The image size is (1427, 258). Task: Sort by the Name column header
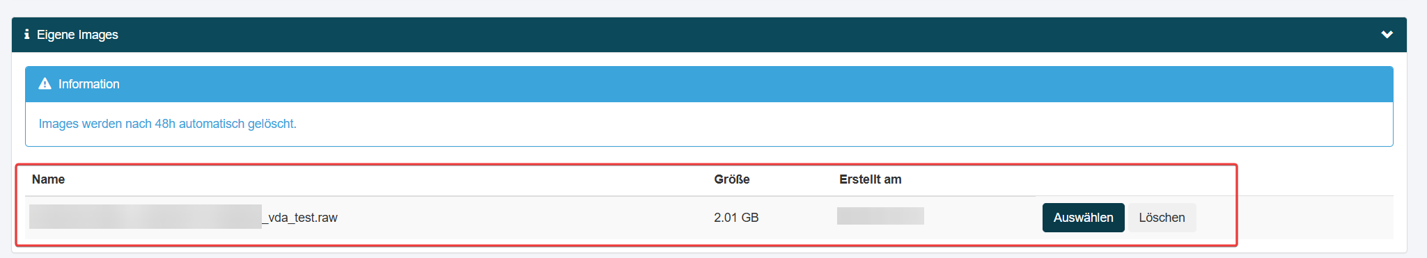click(x=48, y=179)
